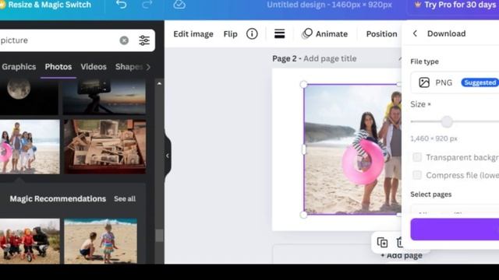Click the Untitled design title text

click(329, 5)
